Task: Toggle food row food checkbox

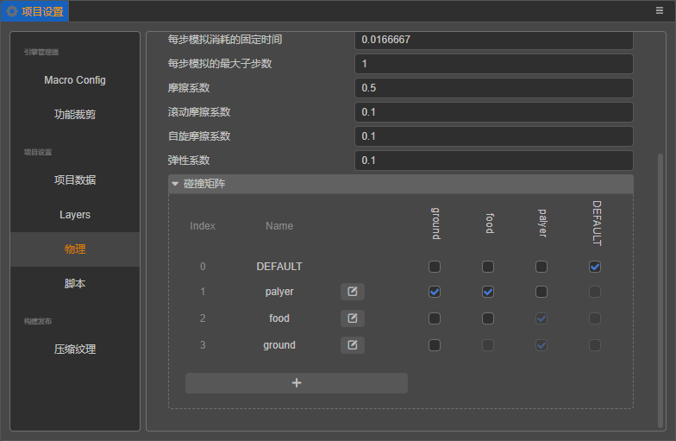Action: point(488,318)
